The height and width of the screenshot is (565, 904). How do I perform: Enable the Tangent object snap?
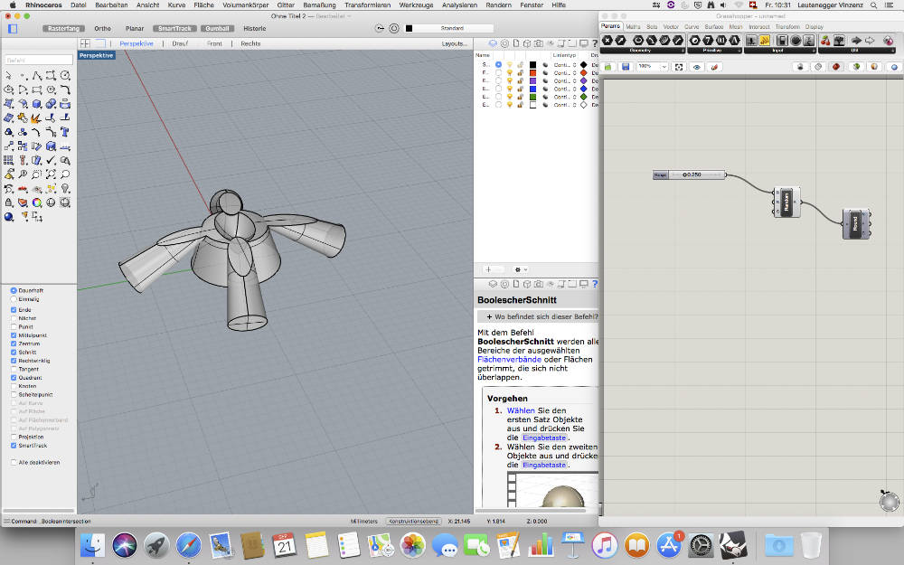[14, 369]
